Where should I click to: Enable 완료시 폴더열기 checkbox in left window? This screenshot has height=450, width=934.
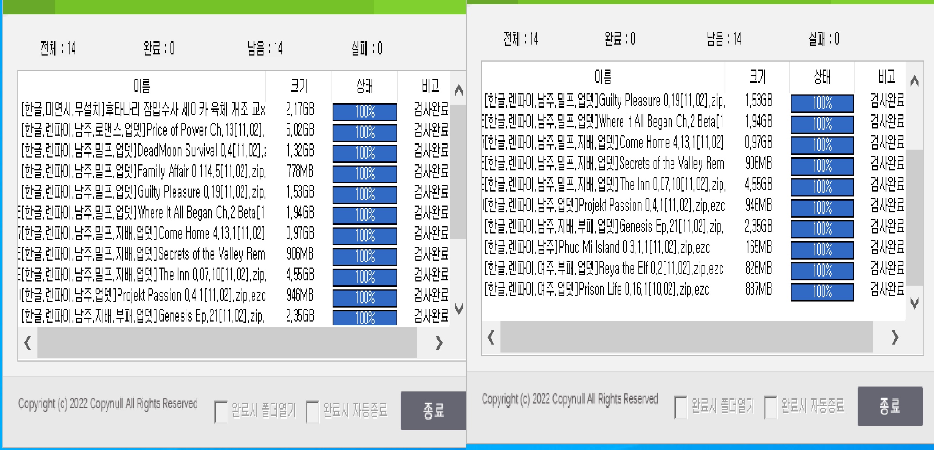pos(221,411)
